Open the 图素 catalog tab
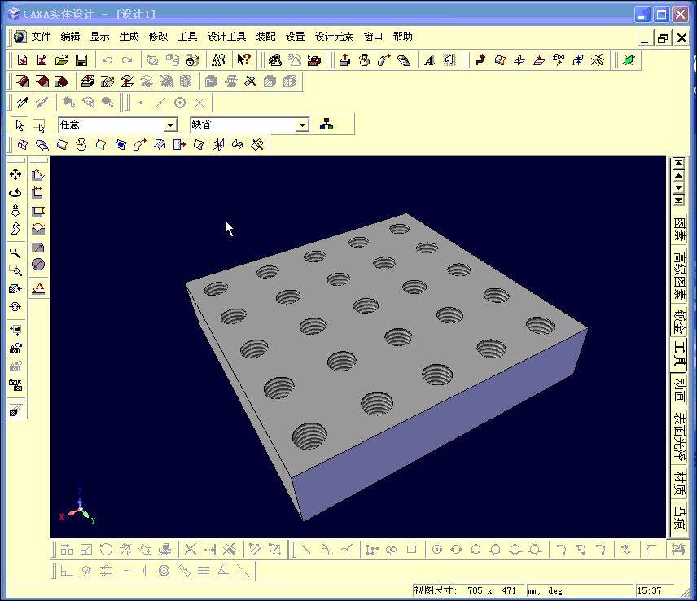The width and height of the screenshot is (697, 601). [679, 229]
